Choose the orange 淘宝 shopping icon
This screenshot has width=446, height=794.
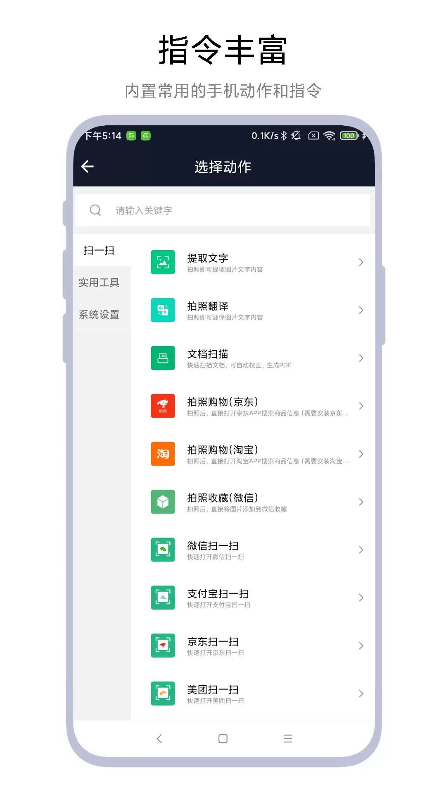163,454
